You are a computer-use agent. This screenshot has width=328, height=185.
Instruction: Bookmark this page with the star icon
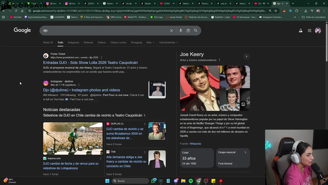(x=276, y=11)
